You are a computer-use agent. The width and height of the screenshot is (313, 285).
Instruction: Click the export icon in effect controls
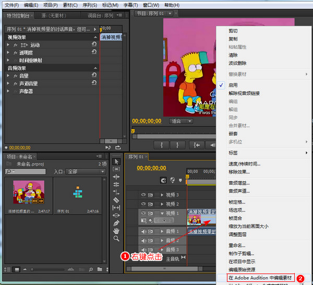(118, 147)
